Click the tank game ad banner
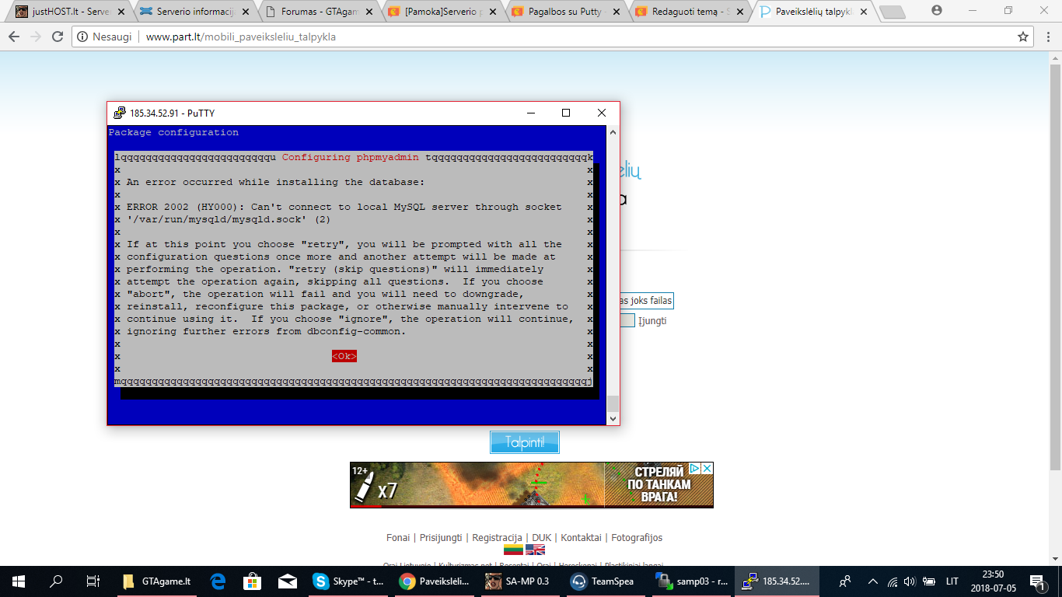 tap(531, 485)
